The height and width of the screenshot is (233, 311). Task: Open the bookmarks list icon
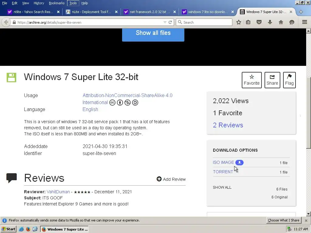(248, 22)
